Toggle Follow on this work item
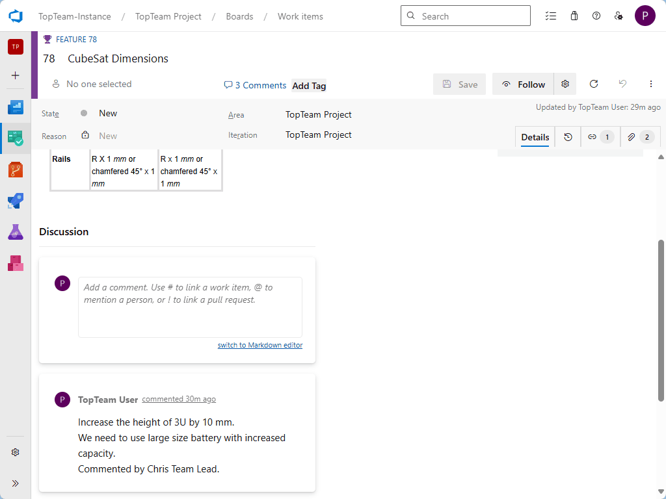Image resolution: width=666 pixels, height=499 pixels. [x=523, y=84]
